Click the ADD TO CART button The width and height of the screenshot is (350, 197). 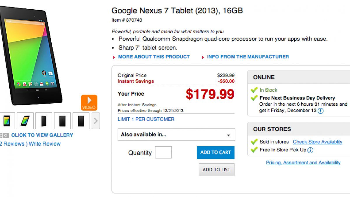pyautogui.click(x=216, y=152)
